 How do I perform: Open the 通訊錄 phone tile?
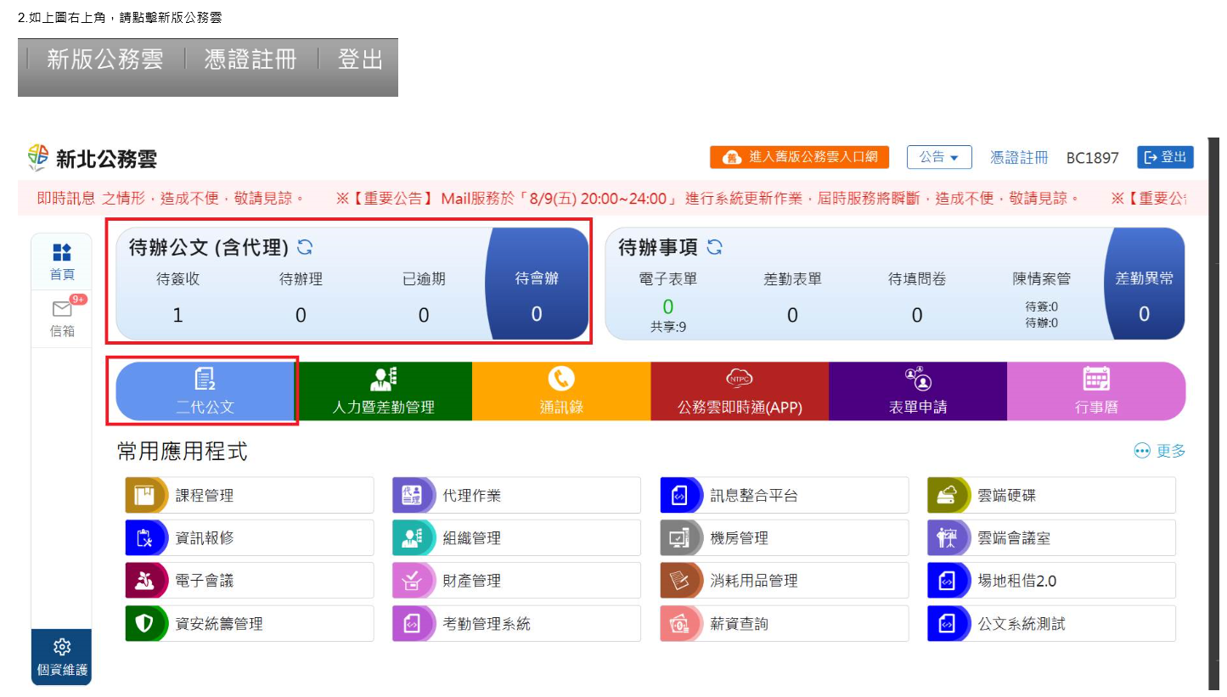click(561, 391)
